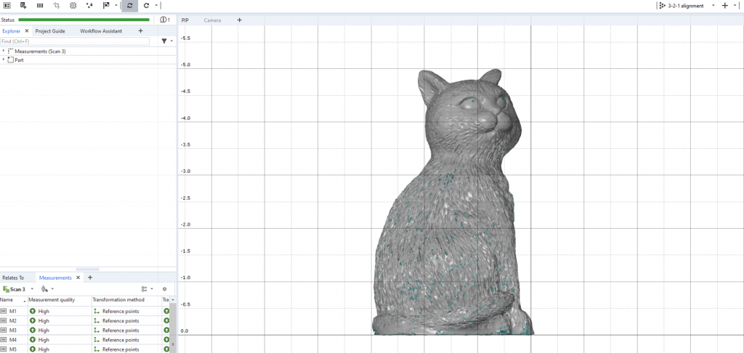
Task: Close the lower Measurements tab
Action: click(78, 277)
